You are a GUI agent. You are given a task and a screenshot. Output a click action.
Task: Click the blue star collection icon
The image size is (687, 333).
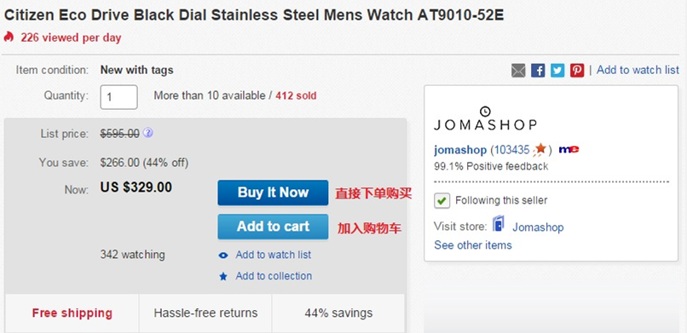tap(223, 277)
